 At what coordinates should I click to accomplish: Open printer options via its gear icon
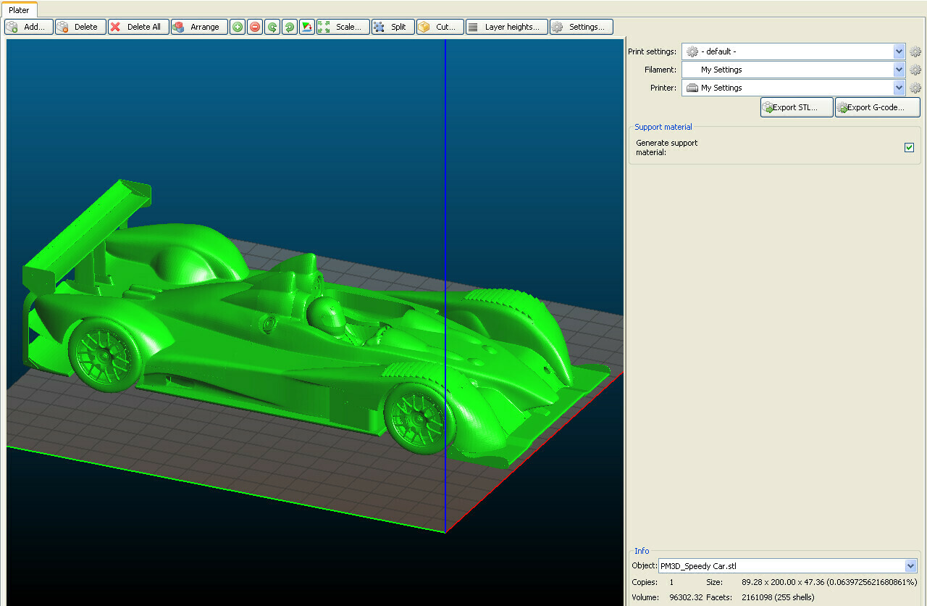[x=915, y=88]
